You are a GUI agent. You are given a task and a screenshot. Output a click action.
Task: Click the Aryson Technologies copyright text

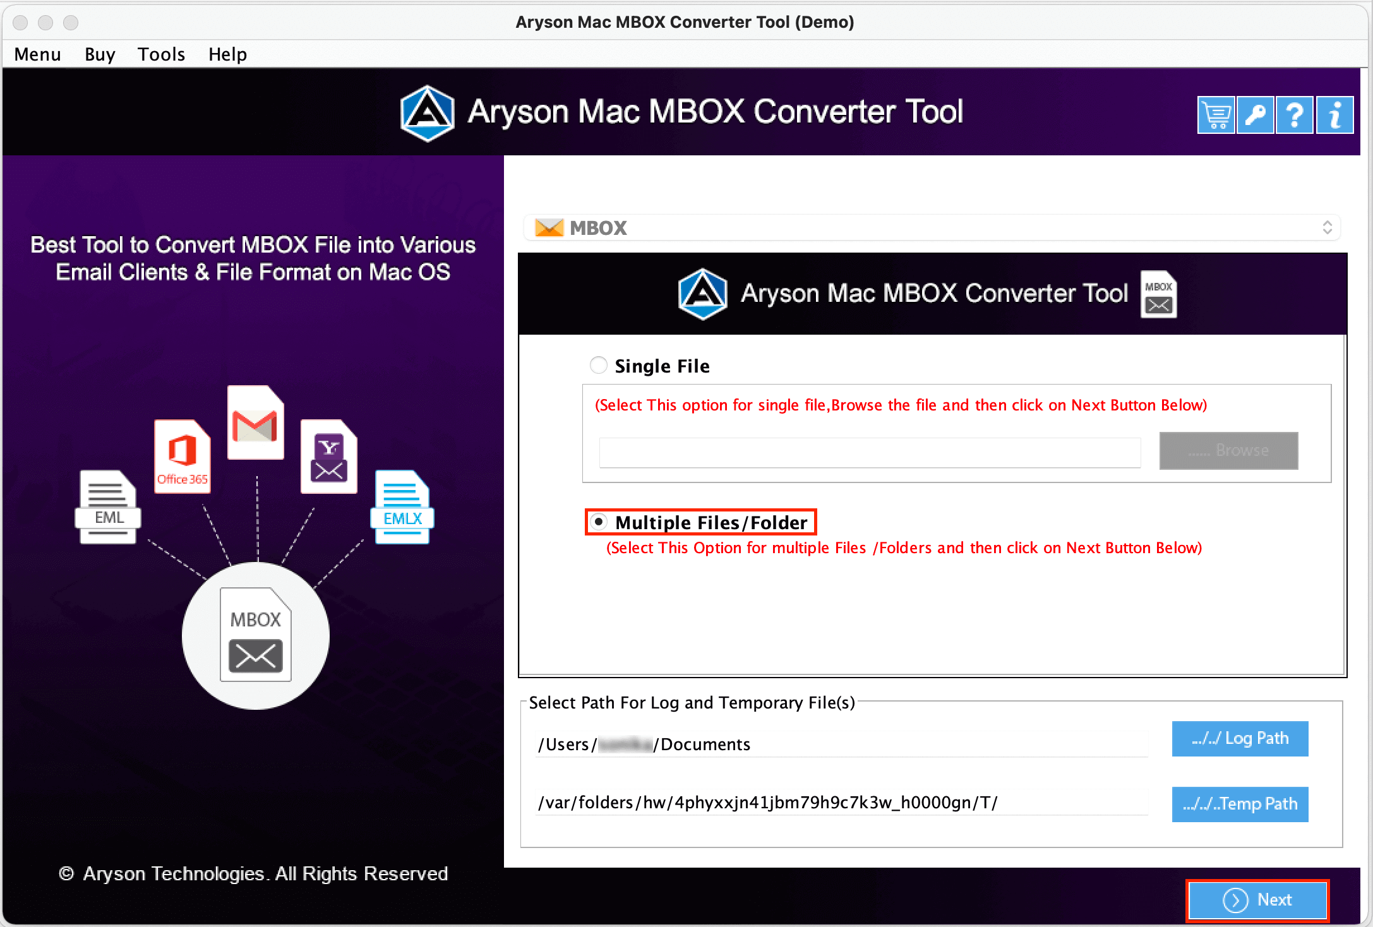tap(253, 873)
